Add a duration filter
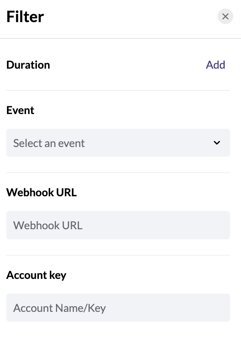Image resolution: width=241 pixels, height=346 pixels. 216,65
